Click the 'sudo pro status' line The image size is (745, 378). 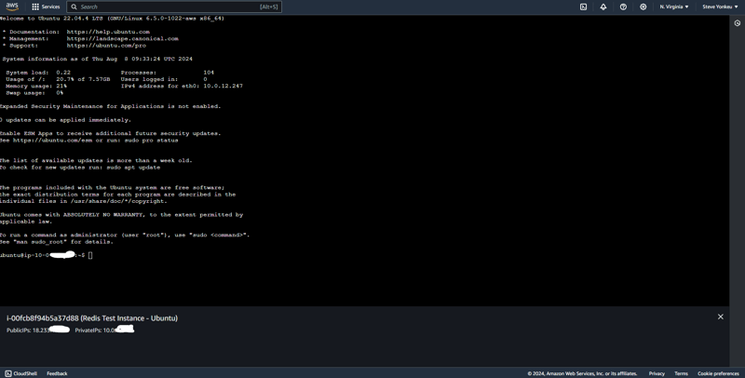[x=88, y=141]
